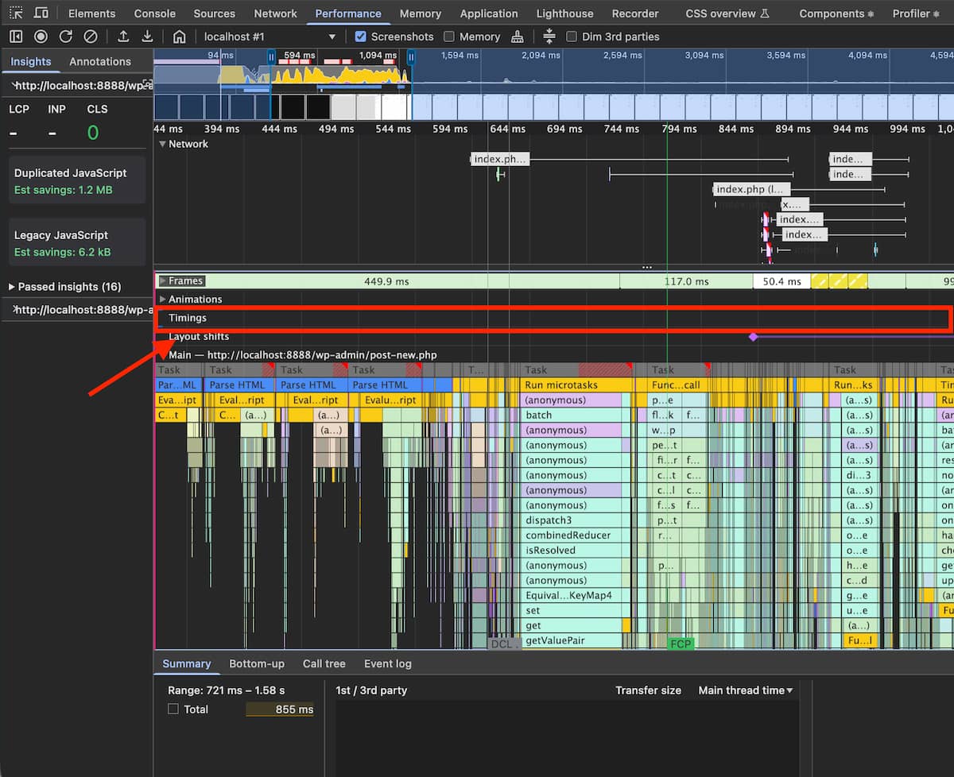Load a saved profile via upload icon

coord(123,36)
